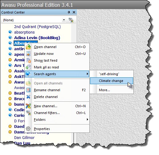Select Mark all as read
Viewport: 159px width, 155px height.
[x=57, y=67]
